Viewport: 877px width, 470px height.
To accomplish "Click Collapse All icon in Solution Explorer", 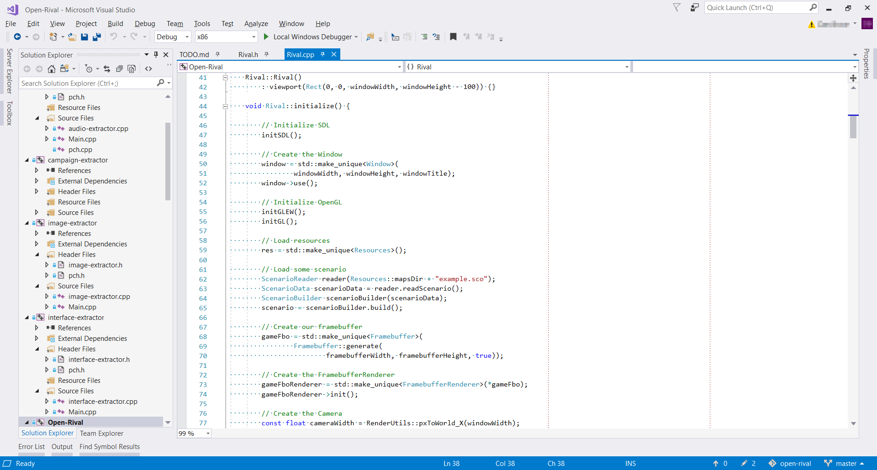I will 119,68.
